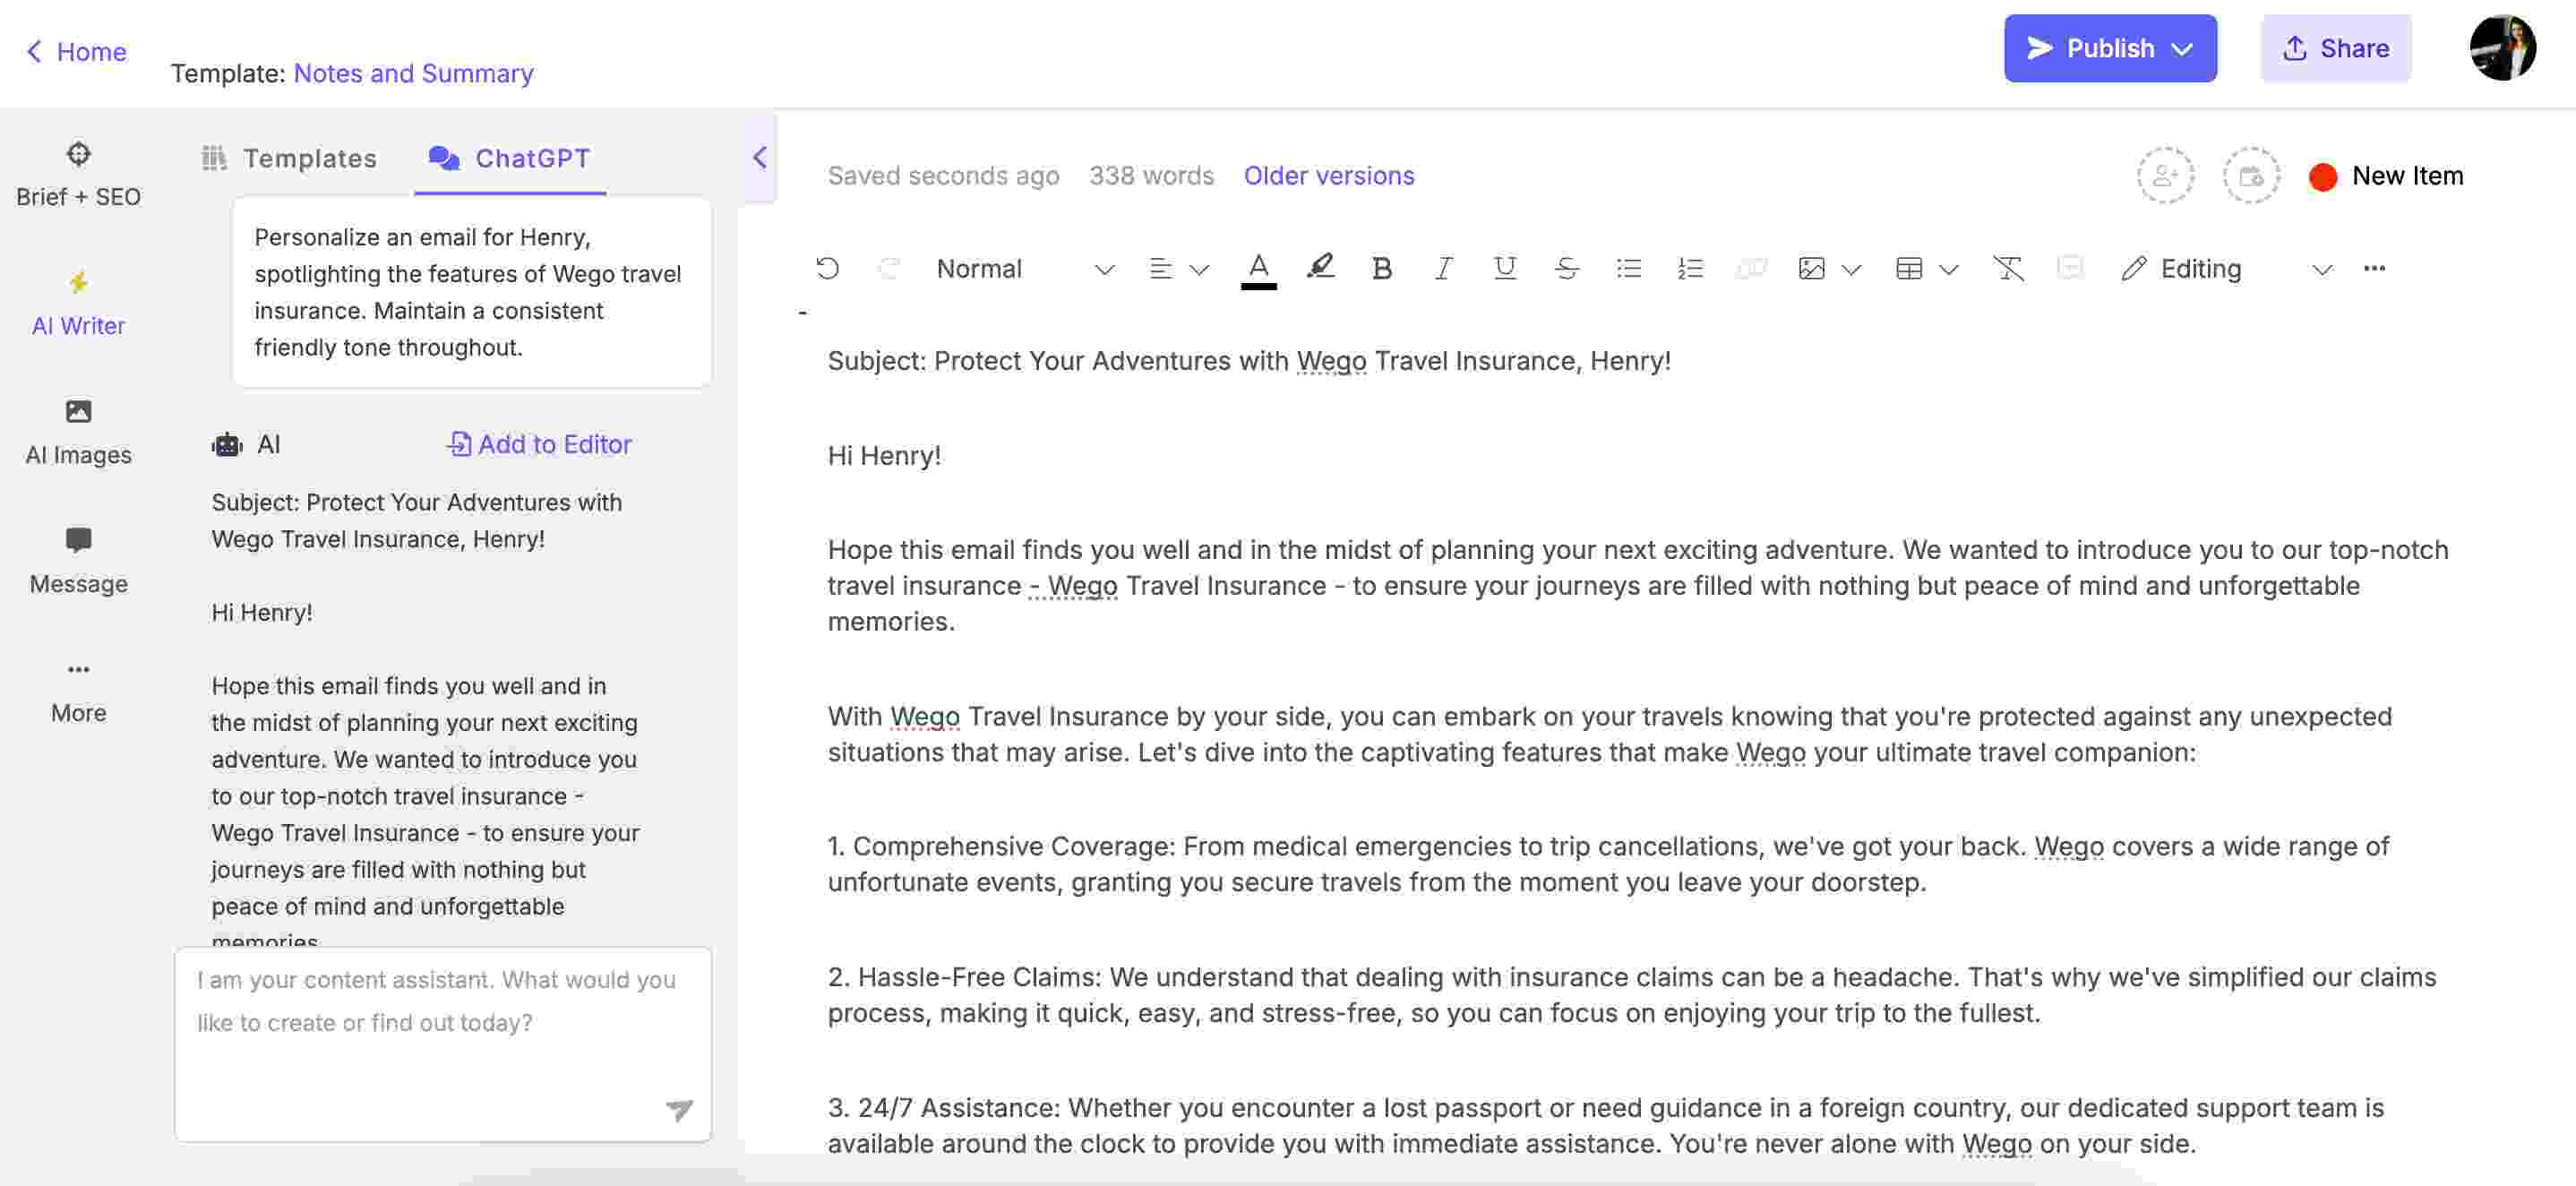Image resolution: width=2576 pixels, height=1186 pixels.
Task: Expand the image options chevron
Action: click(1851, 269)
